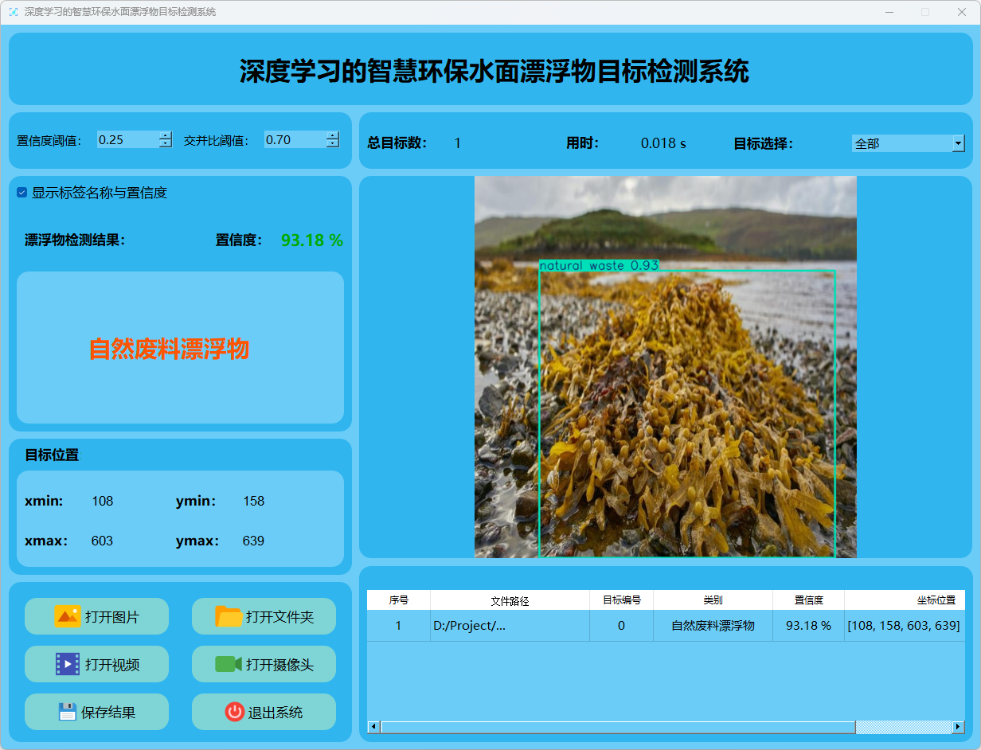Click the IoU threshold field showing 0.70

pos(294,140)
